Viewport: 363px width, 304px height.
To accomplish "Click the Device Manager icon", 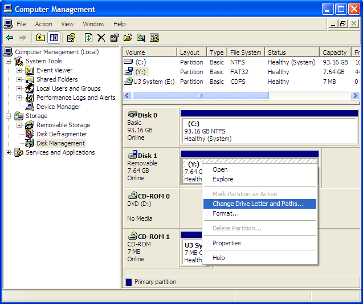I will coord(30,107).
